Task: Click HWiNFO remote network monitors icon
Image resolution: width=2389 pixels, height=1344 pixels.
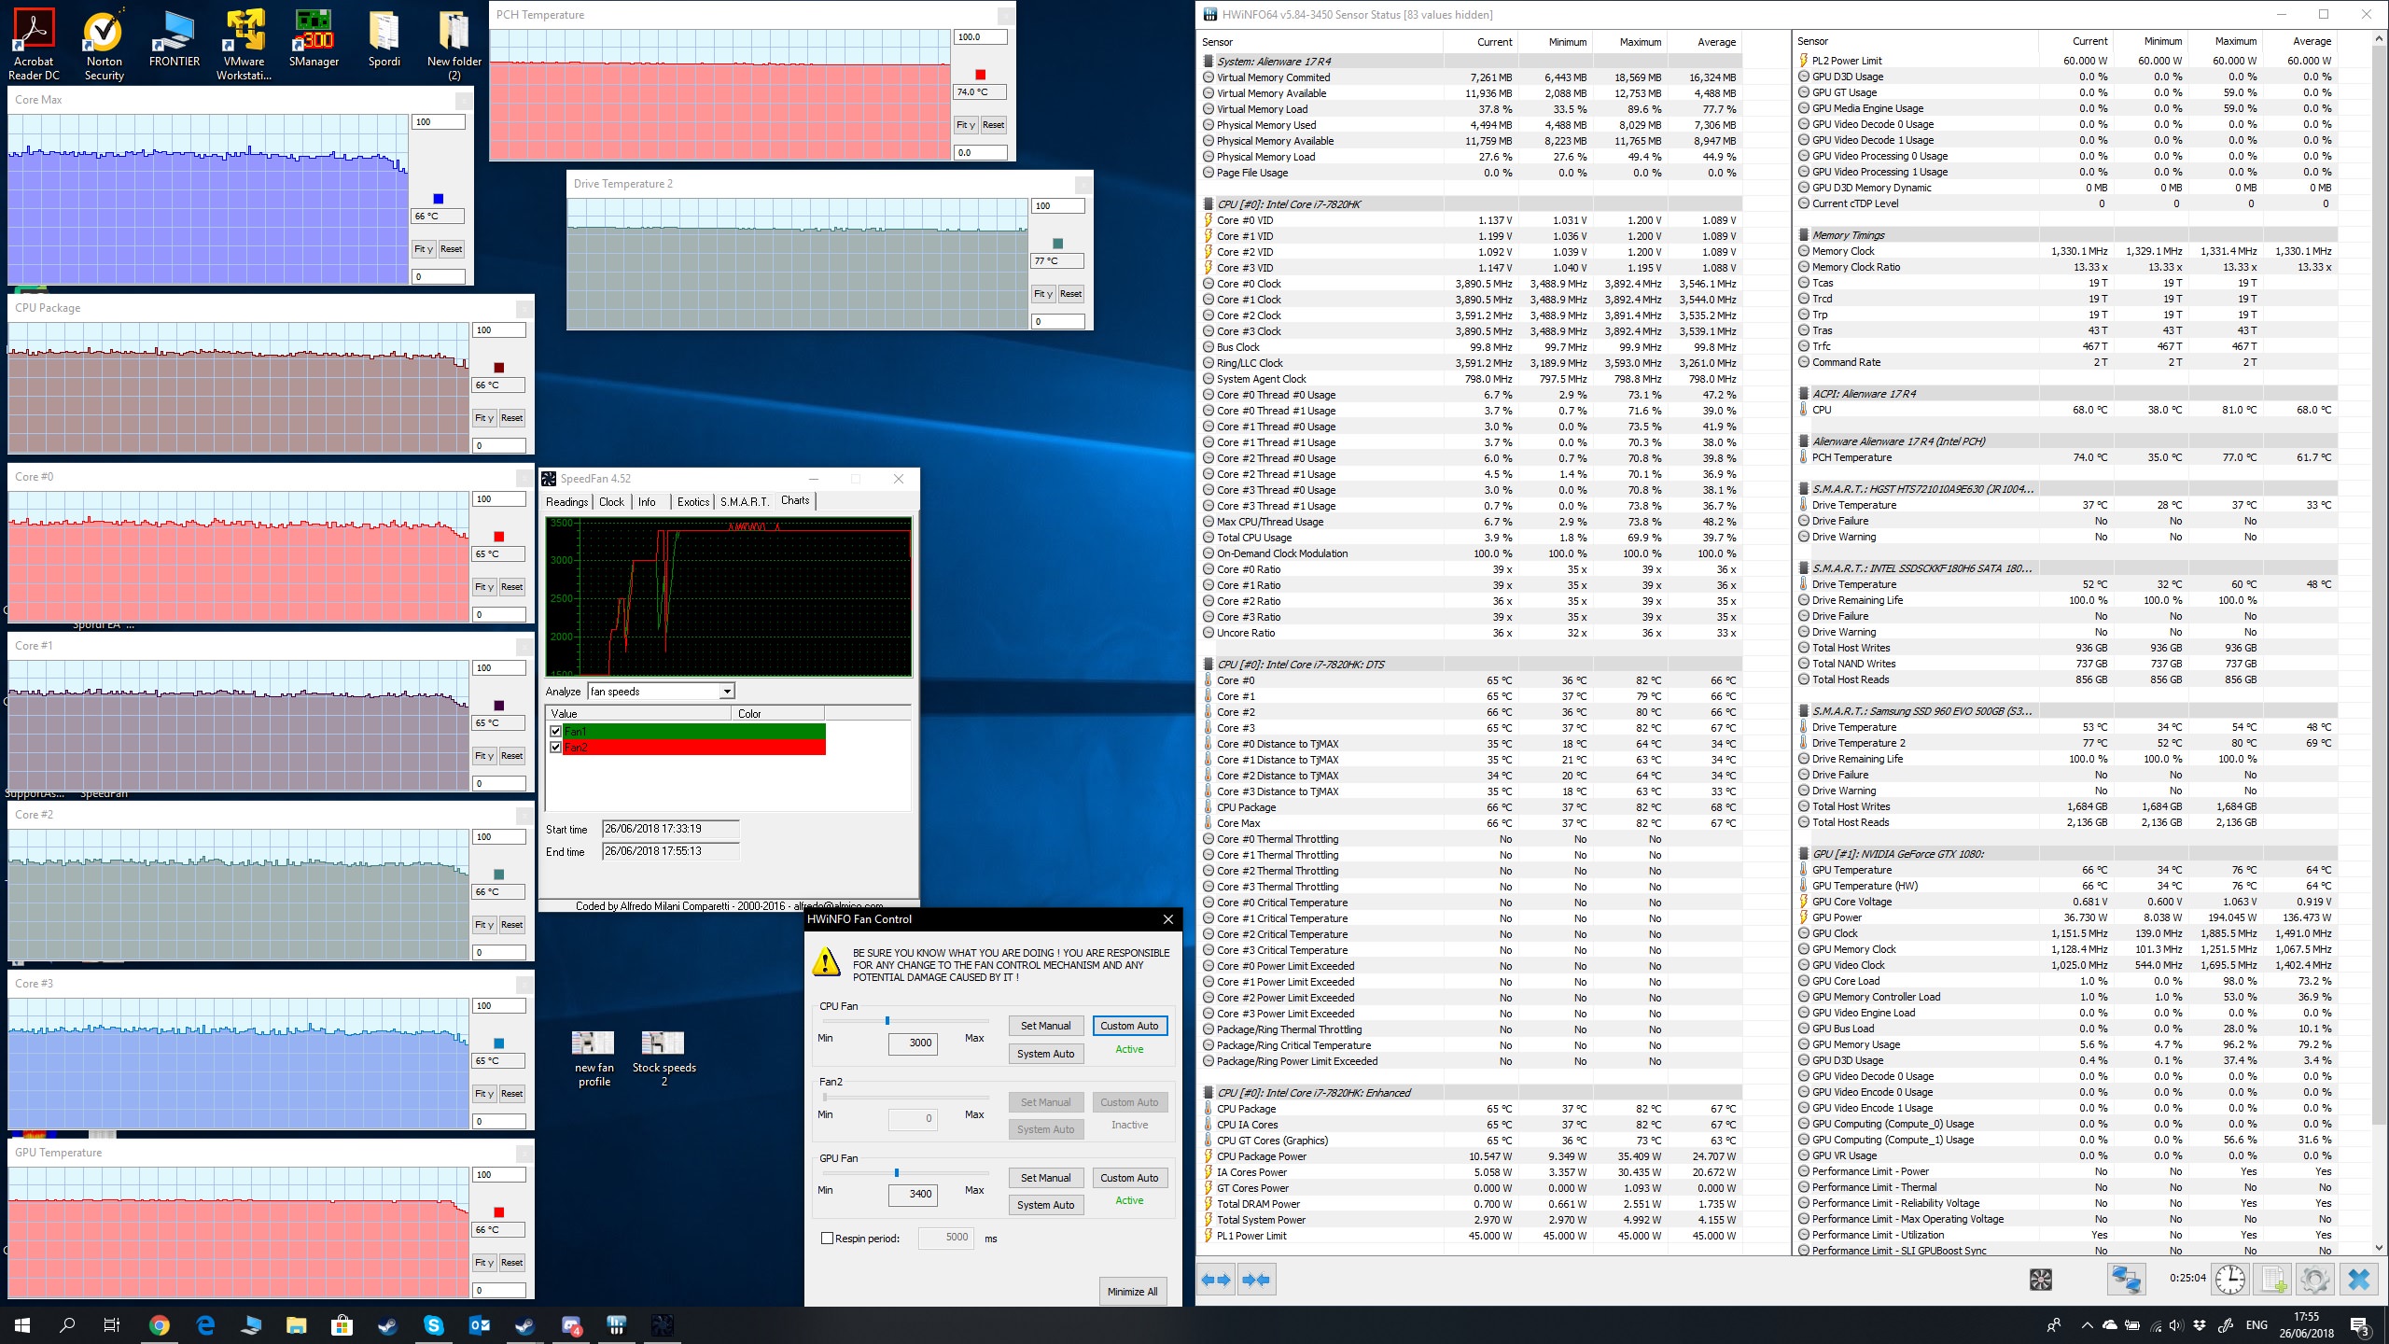Action: pos(2126,1280)
